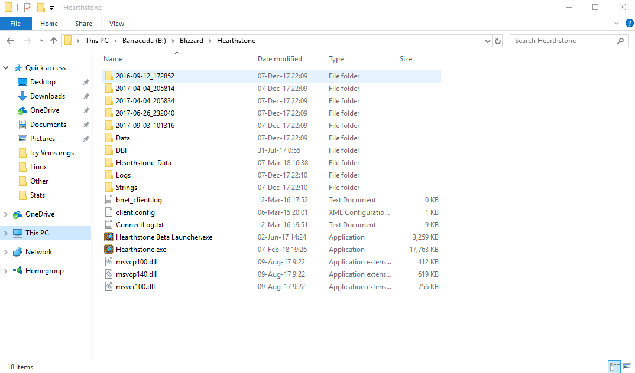Open the Share ribbon tab
635x373 pixels.
[83, 24]
